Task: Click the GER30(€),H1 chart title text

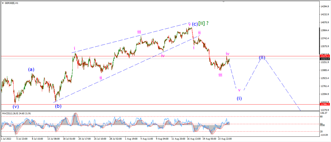Action: point(11,3)
